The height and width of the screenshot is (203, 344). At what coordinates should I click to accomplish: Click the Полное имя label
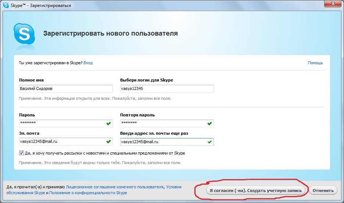(31, 80)
